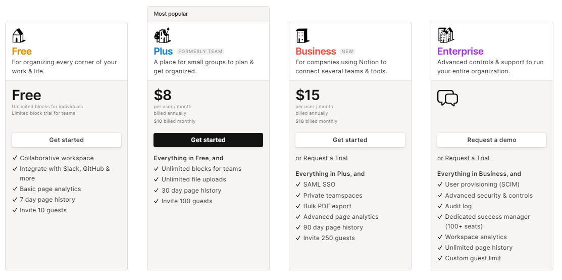Request a demo for Enterprise
This screenshot has width=562, height=280.
tap(492, 140)
